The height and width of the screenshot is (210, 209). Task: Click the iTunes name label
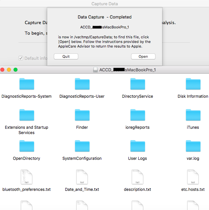point(193,127)
